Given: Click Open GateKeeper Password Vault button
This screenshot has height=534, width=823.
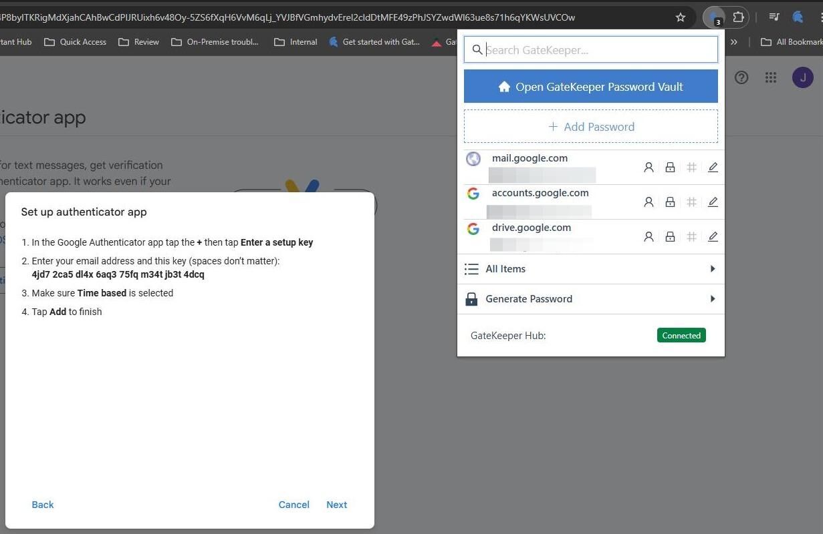Looking at the screenshot, I should click(591, 87).
